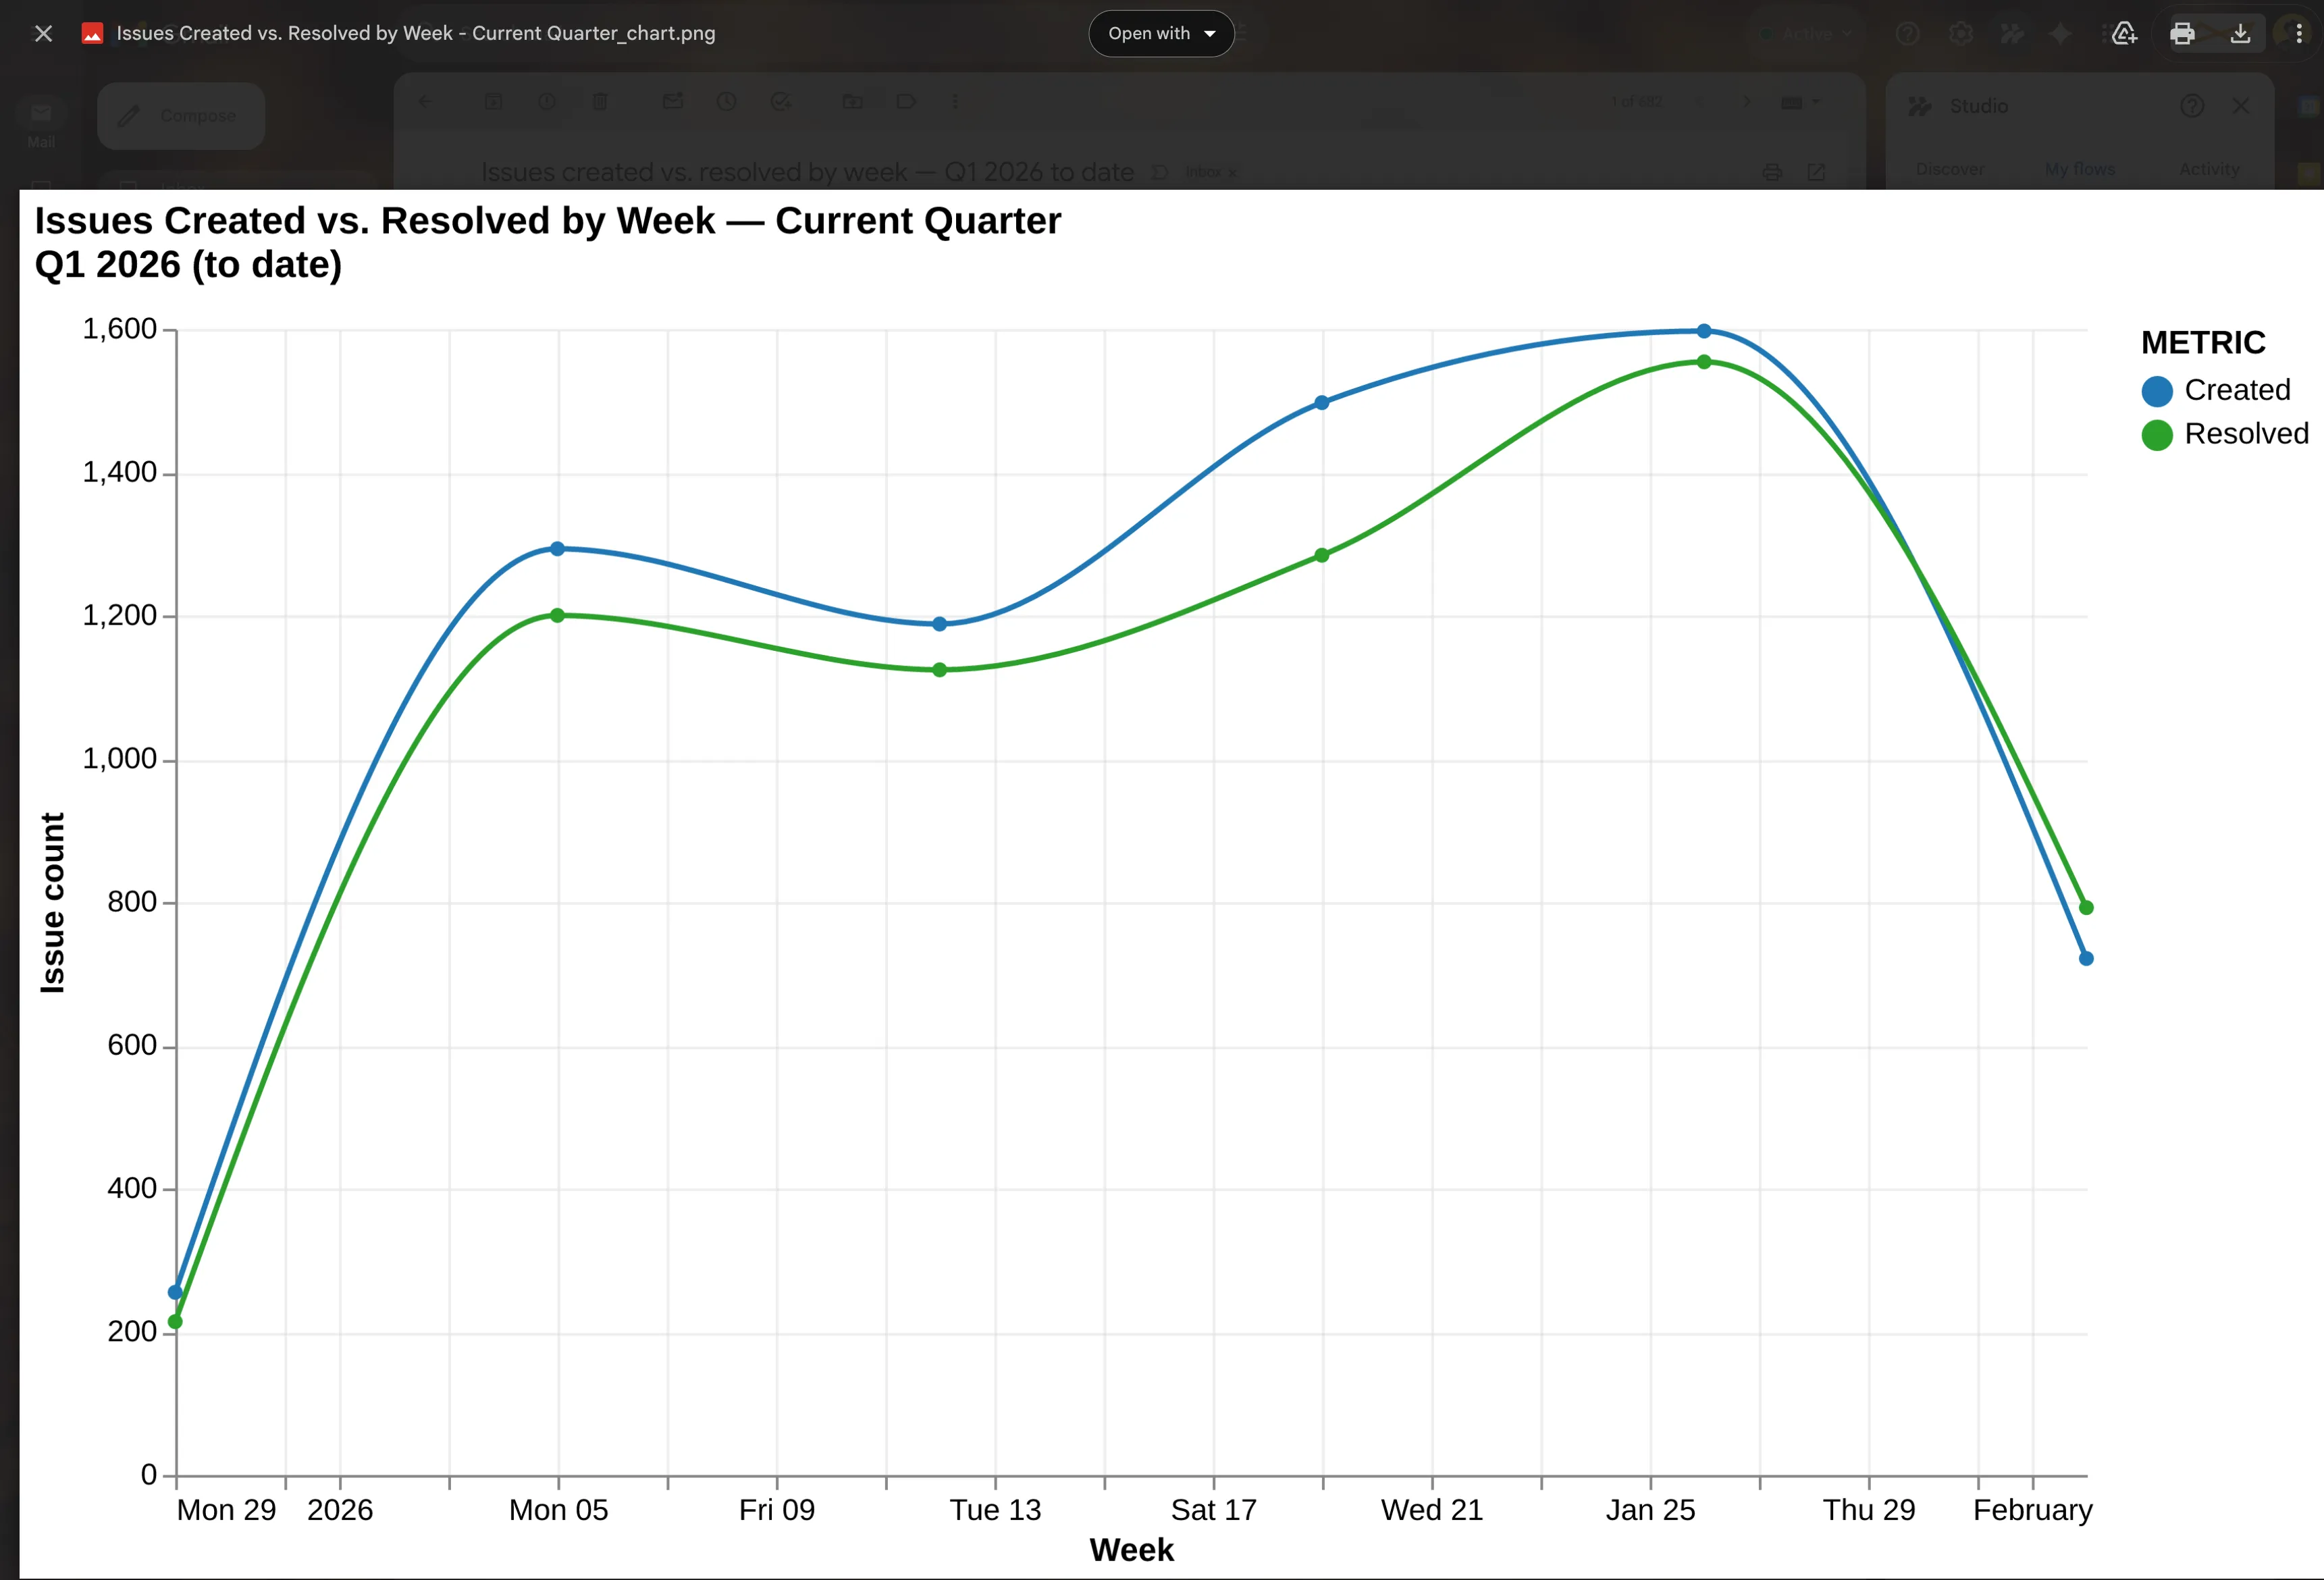The width and height of the screenshot is (2324, 1580).
Task: Snooze the email using the clock icon
Action: tap(727, 101)
